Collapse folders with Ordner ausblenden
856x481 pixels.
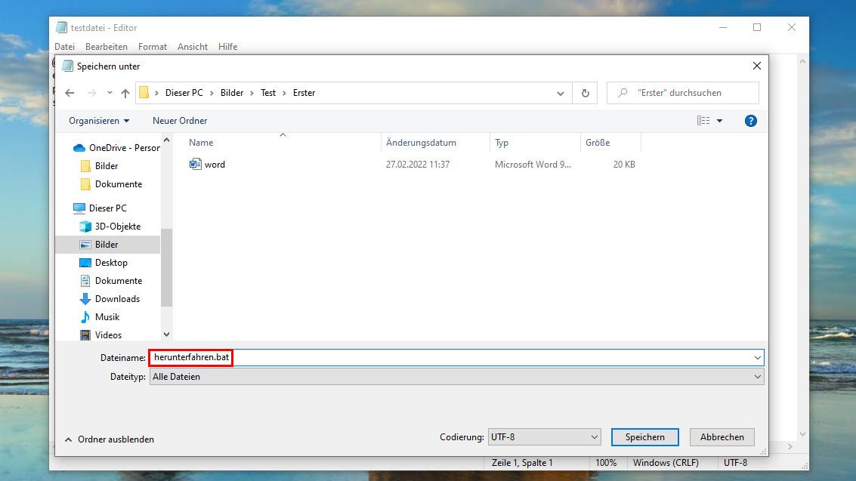click(x=109, y=439)
